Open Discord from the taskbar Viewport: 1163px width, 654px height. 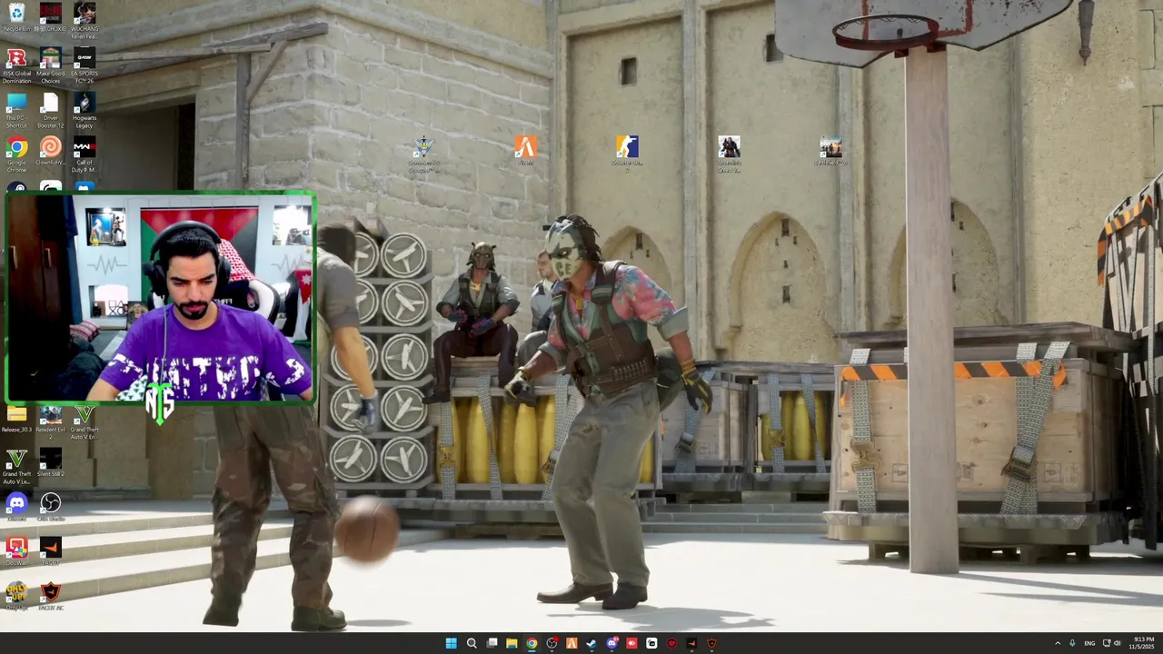pyautogui.click(x=611, y=643)
